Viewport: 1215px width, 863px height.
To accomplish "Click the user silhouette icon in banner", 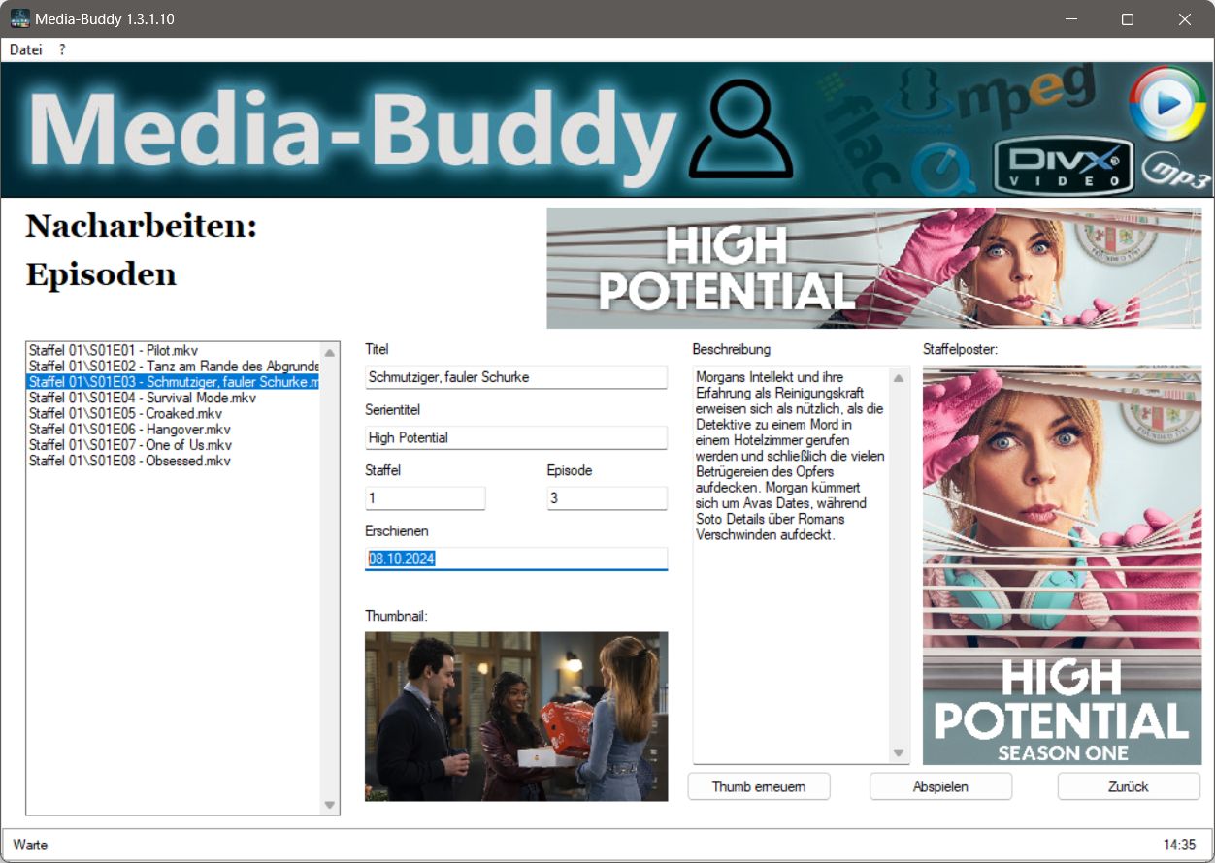I will point(741,131).
